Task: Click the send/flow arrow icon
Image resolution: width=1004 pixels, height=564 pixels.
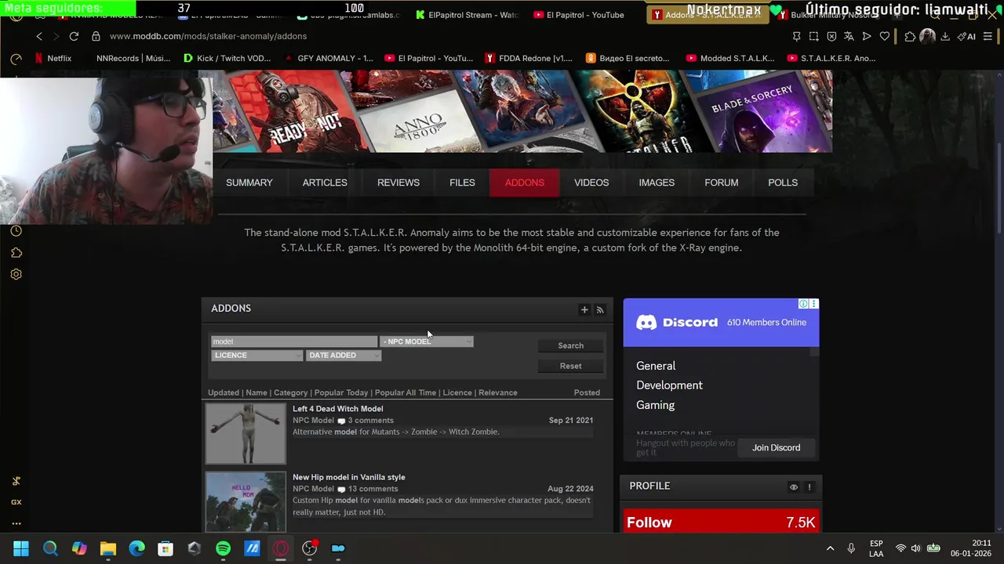Action: tap(867, 36)
